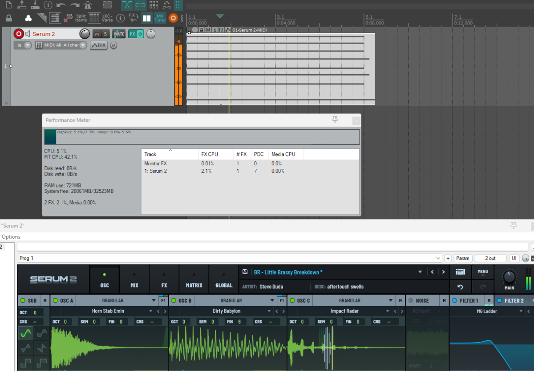Toggle the track phase invert button
The image size is (534, 371).
pyautogui.click(x=114, y=45)
